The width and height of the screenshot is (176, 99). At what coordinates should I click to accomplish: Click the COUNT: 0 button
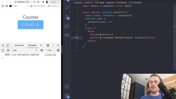coord(31,25)
